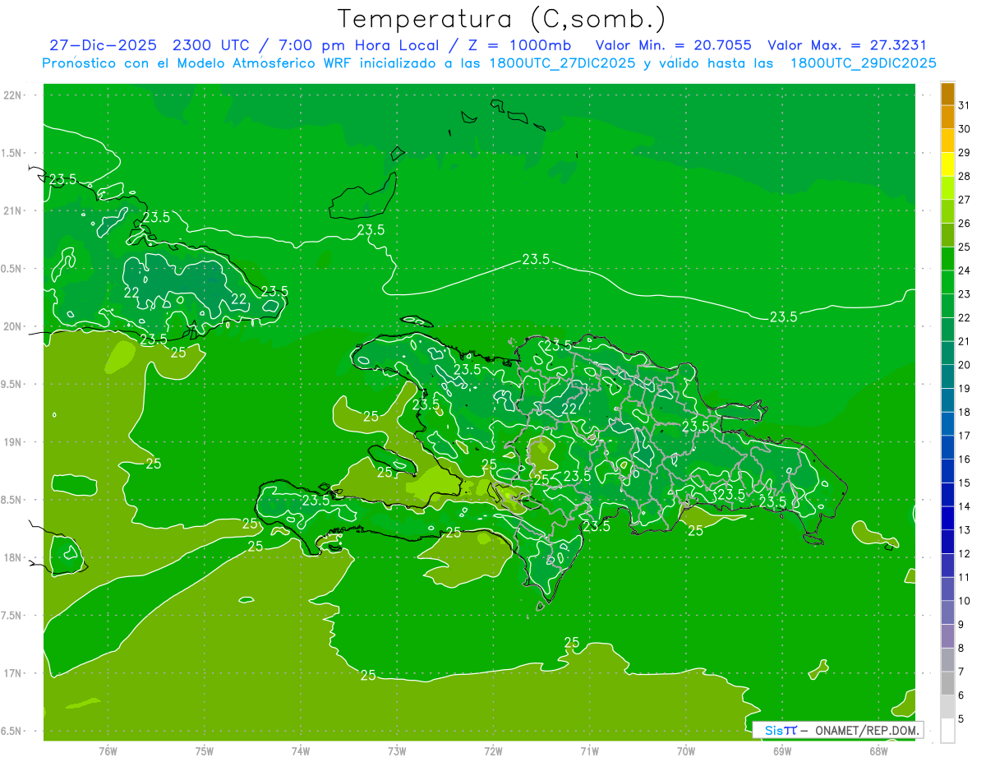Select the dark blue swatch between 12 and 13
The height and width of the screenshot is (762, 986).
pyautogui.click(x=947, y=542)
